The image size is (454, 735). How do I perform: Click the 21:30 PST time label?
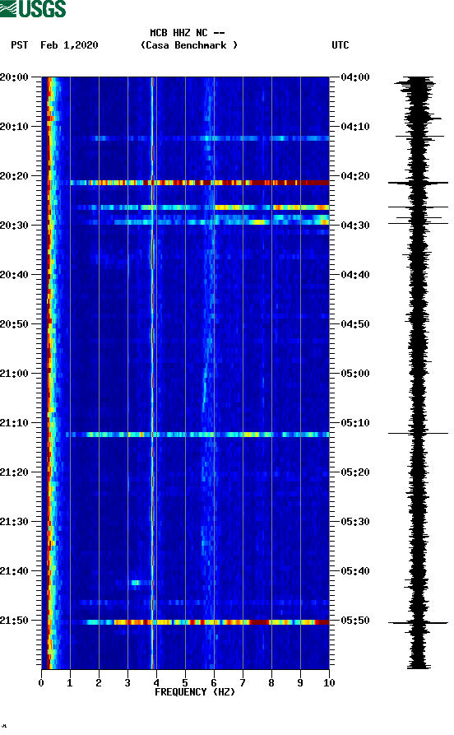pyautogui.click(x=14, y=522)
